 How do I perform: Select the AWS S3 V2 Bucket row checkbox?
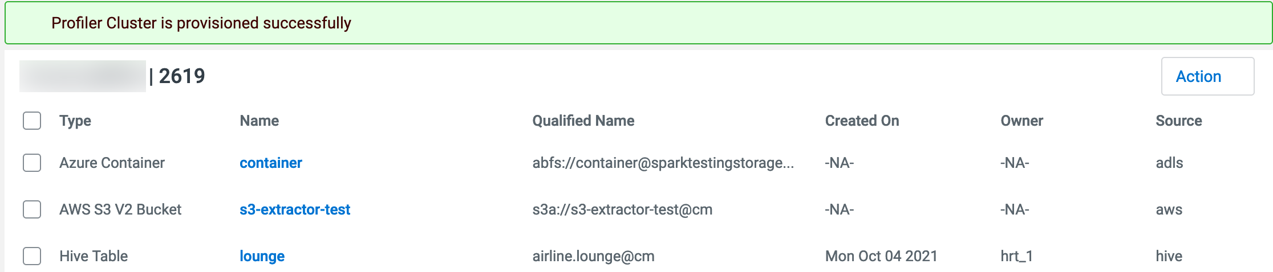click(32, 209)
